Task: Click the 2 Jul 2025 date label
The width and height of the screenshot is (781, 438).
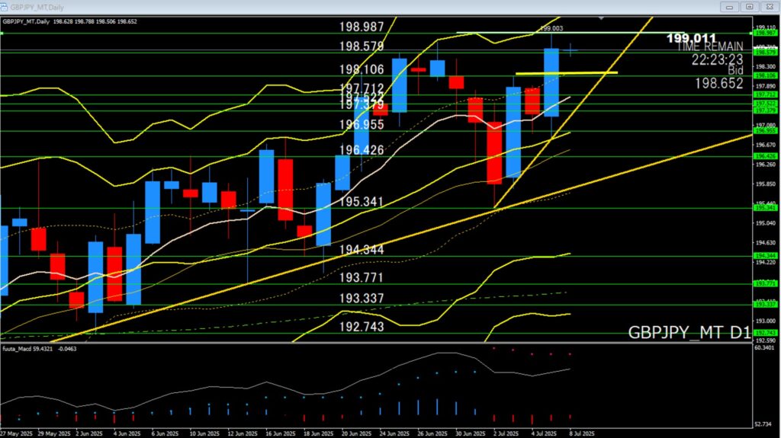Action: point(506,434)
